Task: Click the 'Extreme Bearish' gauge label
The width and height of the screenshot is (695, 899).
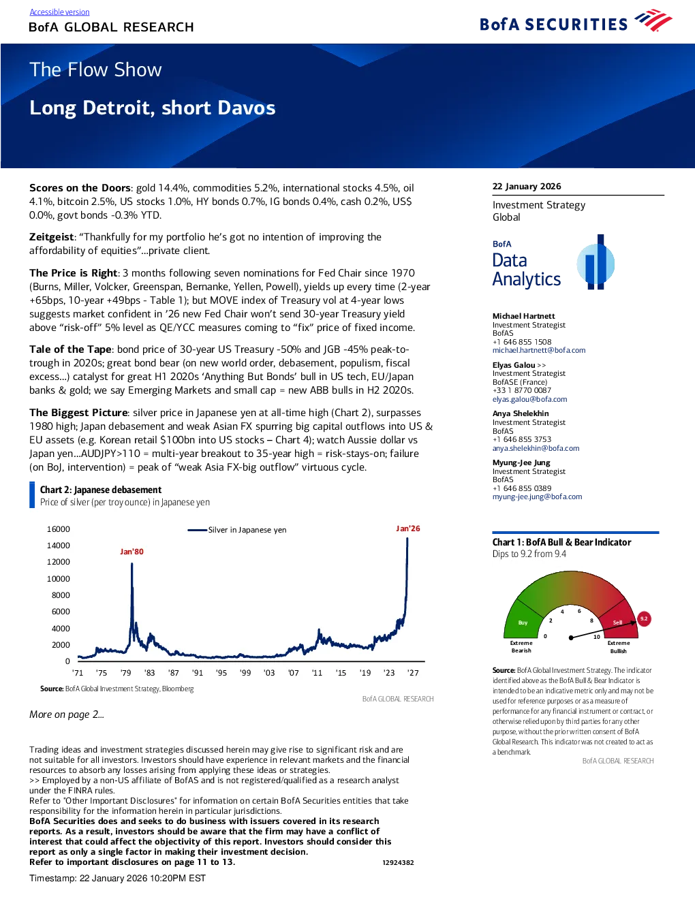Action: pyautogui.click(x=521, y=647)
